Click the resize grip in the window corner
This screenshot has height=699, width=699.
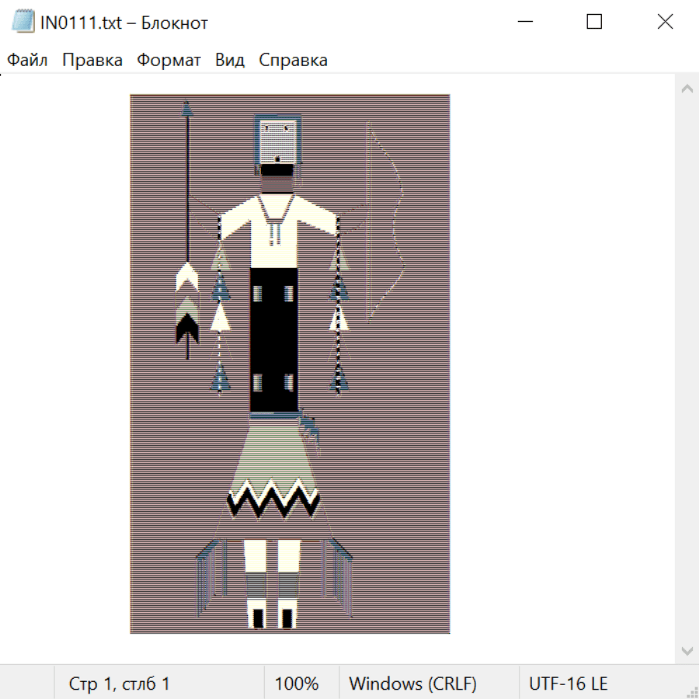point(691,691)
